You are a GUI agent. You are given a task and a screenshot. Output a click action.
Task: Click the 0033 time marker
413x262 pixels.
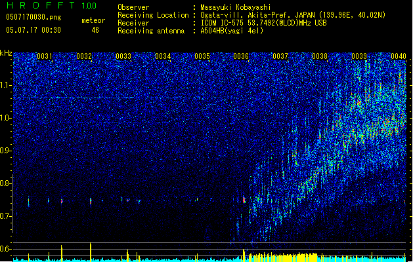pyautogui.click(x=123, y=56)
